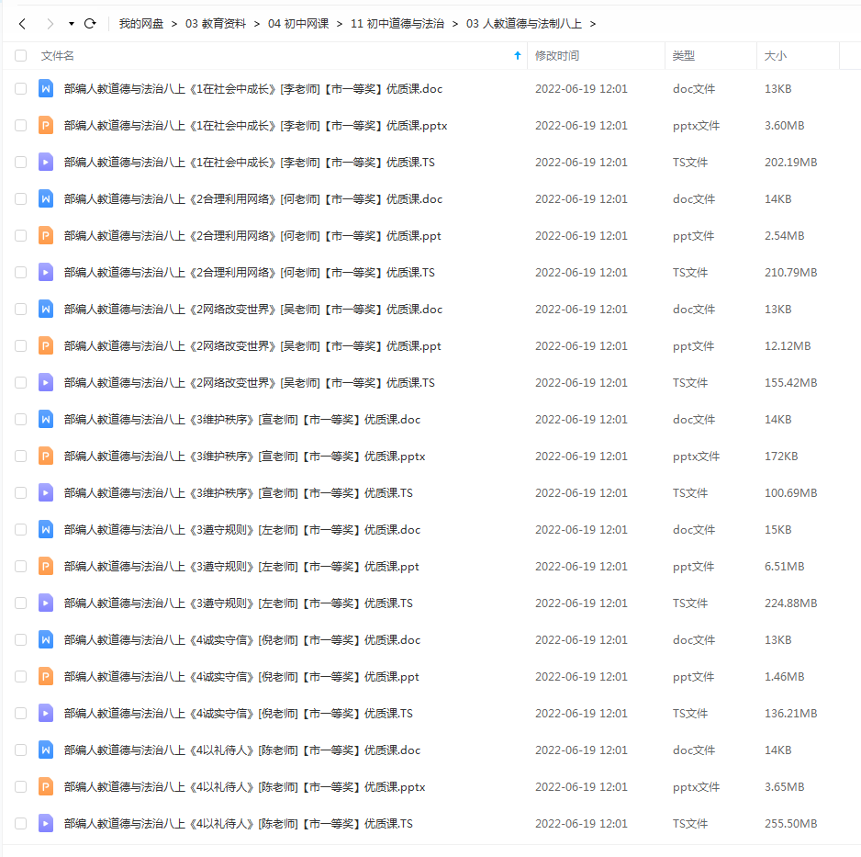Viewport: 861px width, 857px height.
Task: Select the 修改时间 column header
Action: 556,56
